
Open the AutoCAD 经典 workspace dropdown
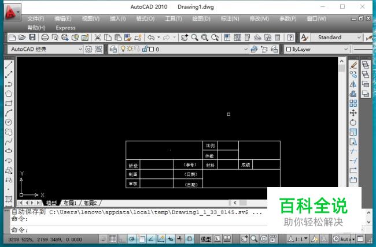tap(80, 49)
